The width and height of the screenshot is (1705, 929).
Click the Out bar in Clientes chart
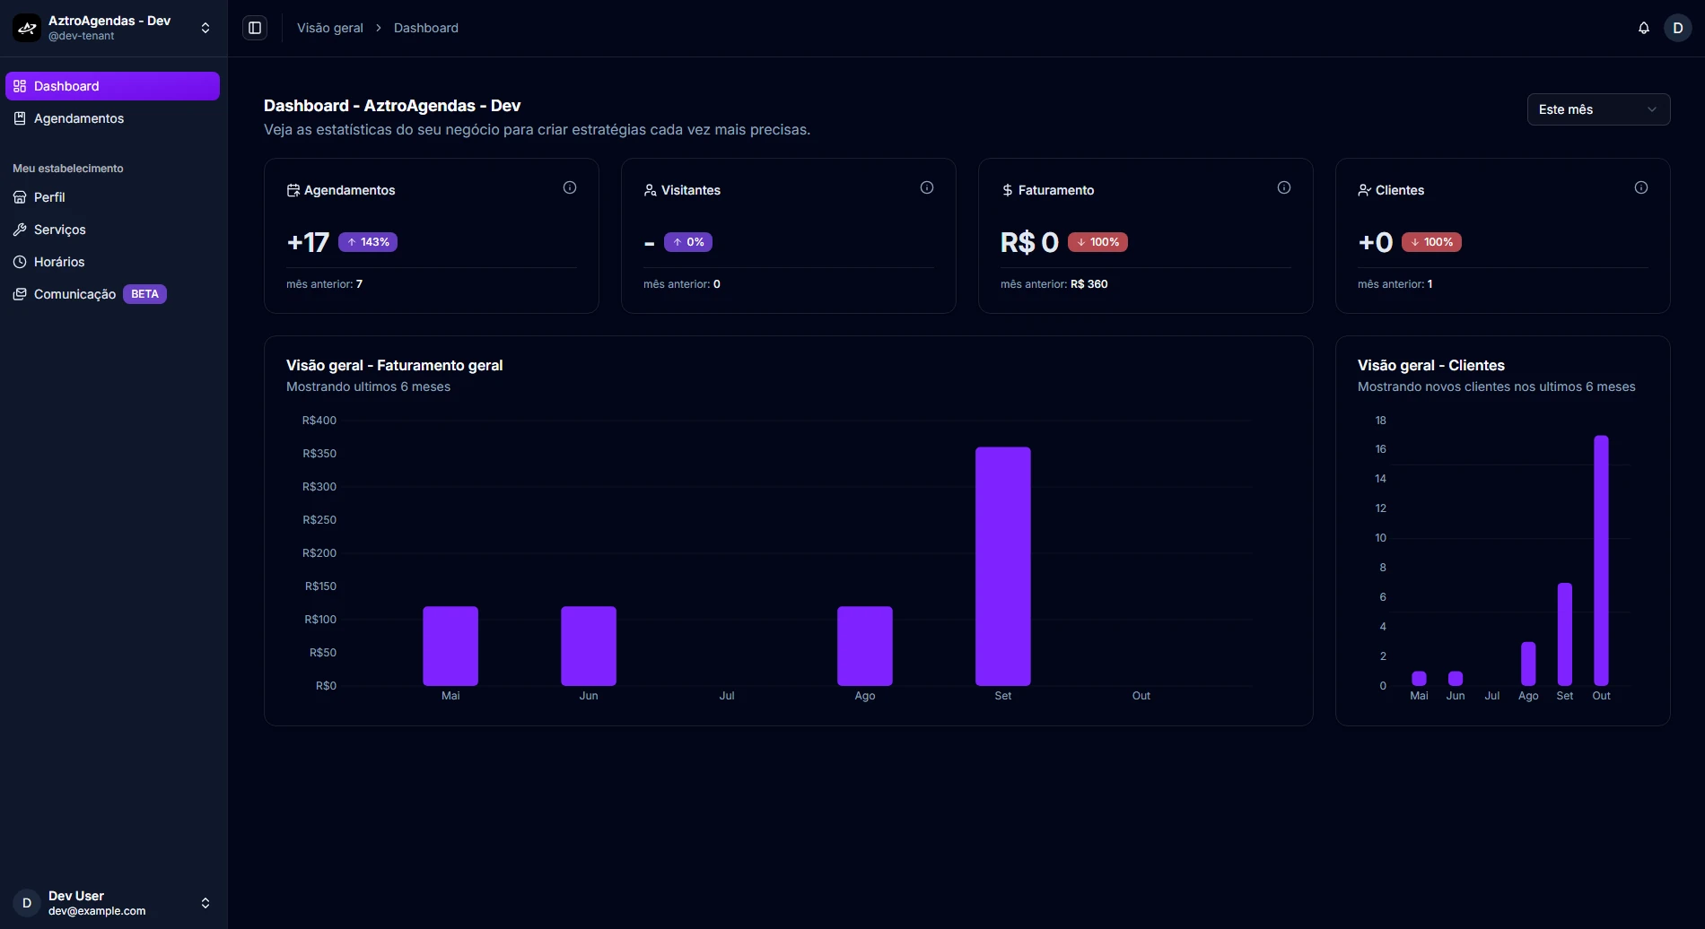pyautogui.click(x=1601, y=560)
